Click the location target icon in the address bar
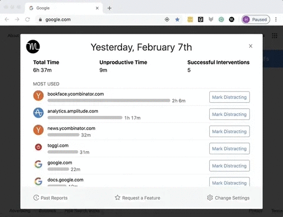283x217 pixels. pyautogui.click(x=167, y=20)
